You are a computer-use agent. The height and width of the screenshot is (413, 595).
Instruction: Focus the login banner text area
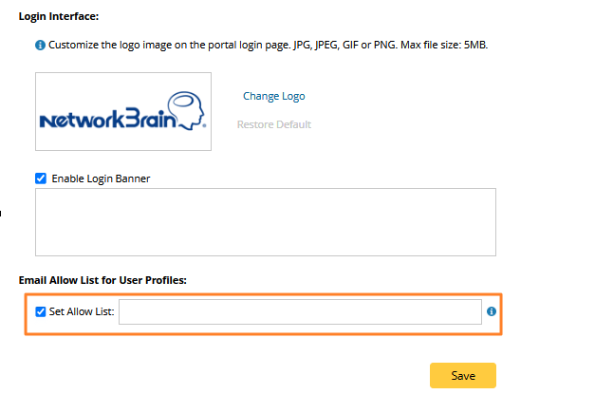(x=265, y=221)
